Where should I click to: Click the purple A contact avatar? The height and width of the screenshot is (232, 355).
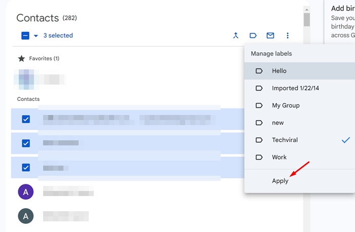pyautogui.click(x=26, y=192)
